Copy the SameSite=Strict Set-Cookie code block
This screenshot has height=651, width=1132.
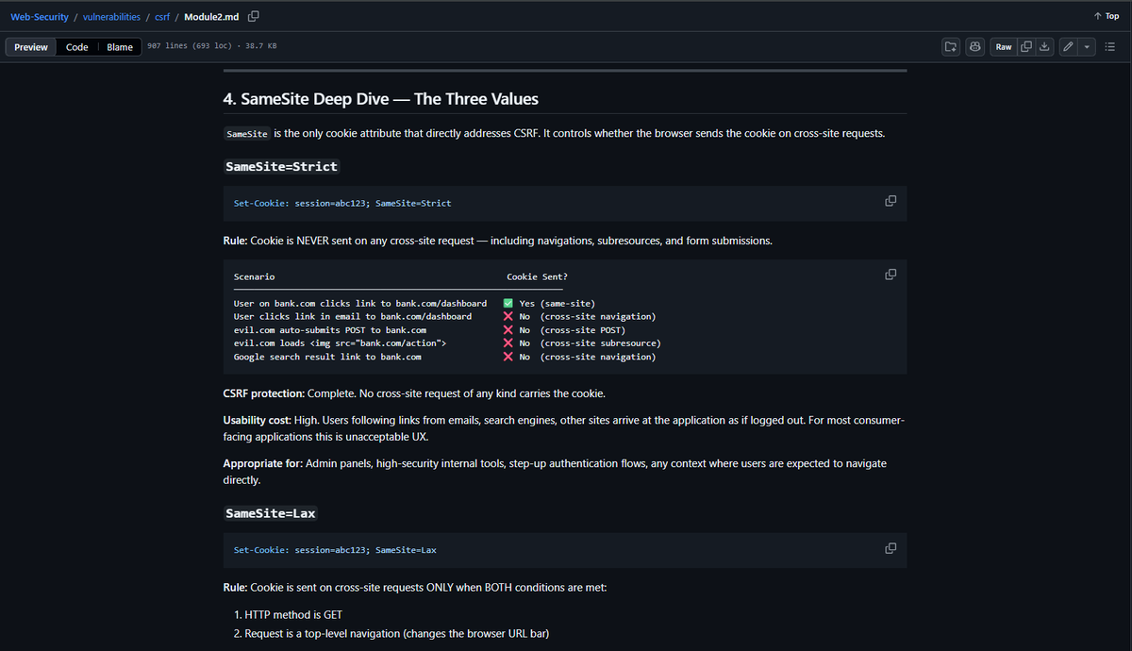(890, 202)
